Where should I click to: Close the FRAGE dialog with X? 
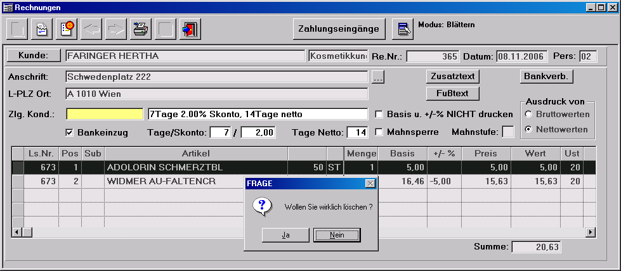[370, 184]
